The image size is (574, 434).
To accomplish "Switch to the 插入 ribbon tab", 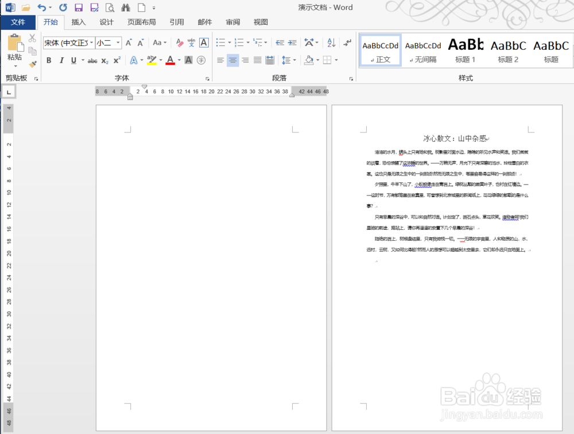I will pyautogui.click(x=78, y=22).
